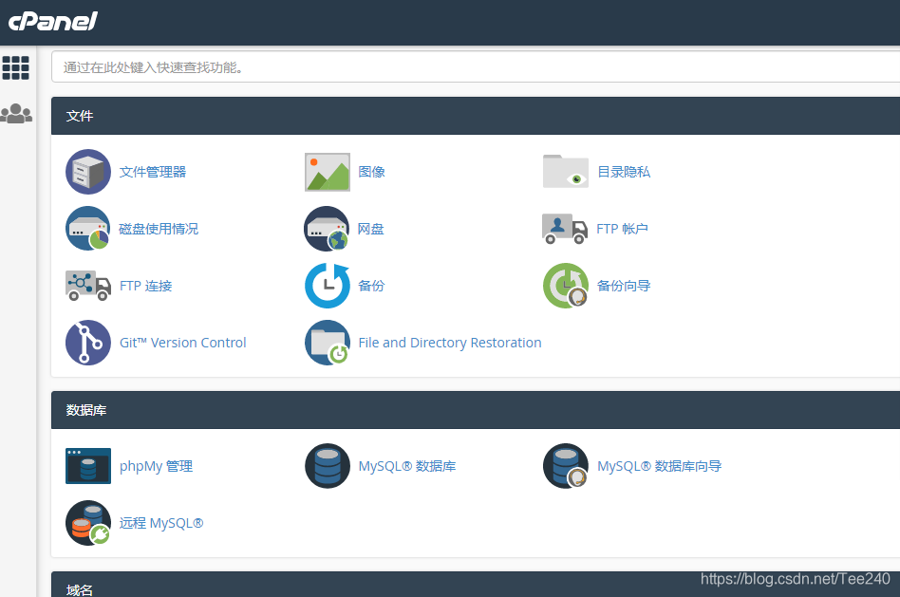Open the 图像 link
Screen dimensions: 900x597
click(x=371, y=172)
